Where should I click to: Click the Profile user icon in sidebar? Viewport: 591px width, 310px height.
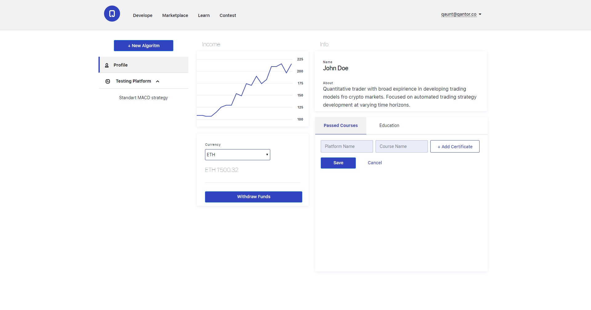point(107,65)
